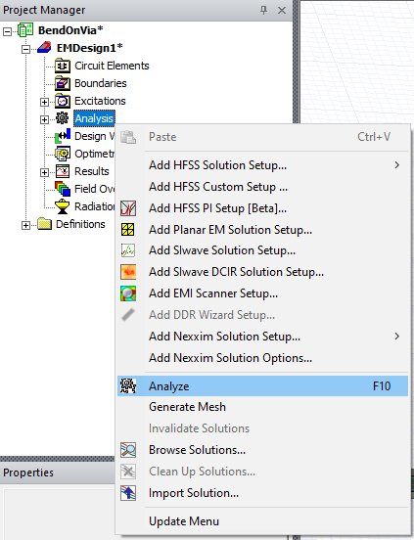
Task: Expand the Excitations tree node
Action: (44, 103)
